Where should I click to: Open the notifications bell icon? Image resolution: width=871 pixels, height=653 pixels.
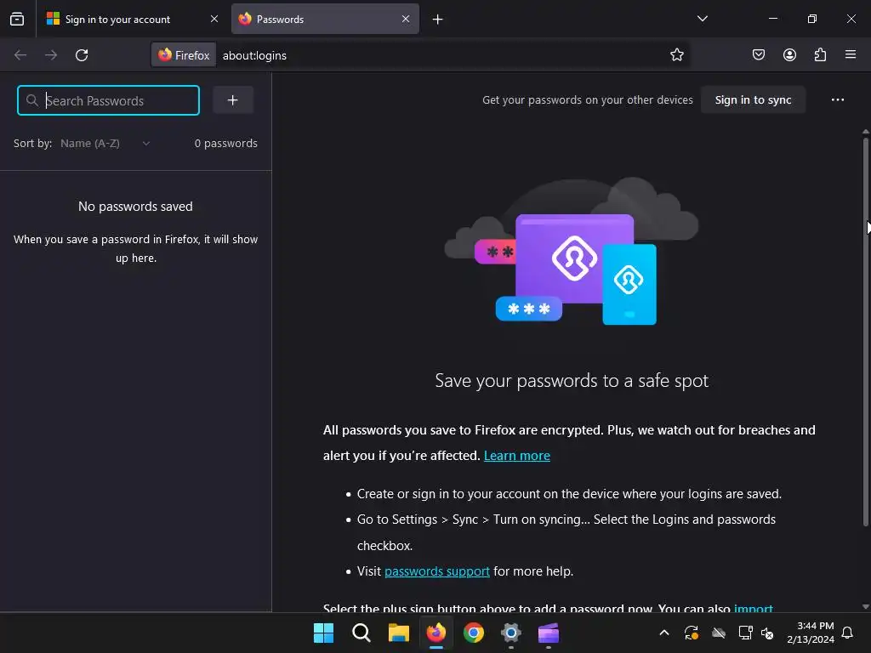click(x=848, y=633)
